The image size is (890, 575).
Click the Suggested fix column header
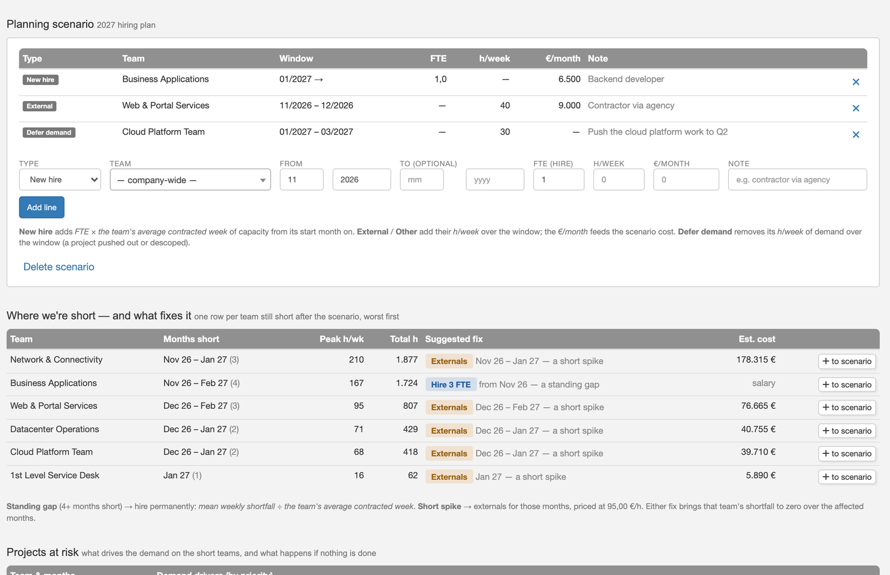(454, 339)
